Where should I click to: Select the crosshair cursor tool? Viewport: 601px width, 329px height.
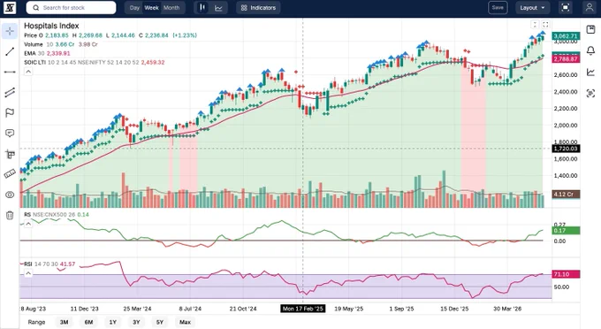(x=10, y=31)
